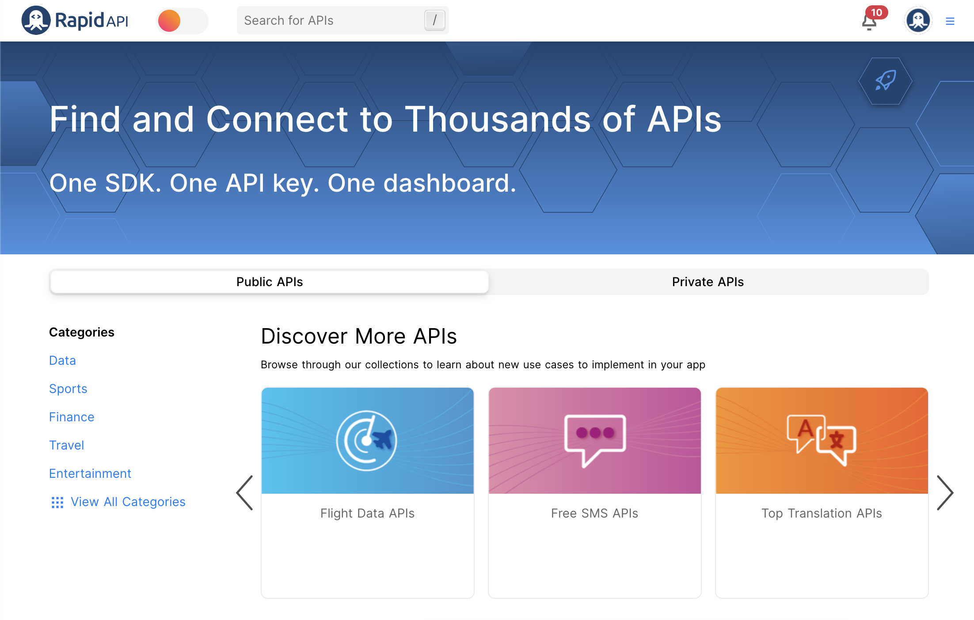The width and height of the screenshot is (974, 620).
Task: Open the Finance category link
Action: tap(72, 417)
